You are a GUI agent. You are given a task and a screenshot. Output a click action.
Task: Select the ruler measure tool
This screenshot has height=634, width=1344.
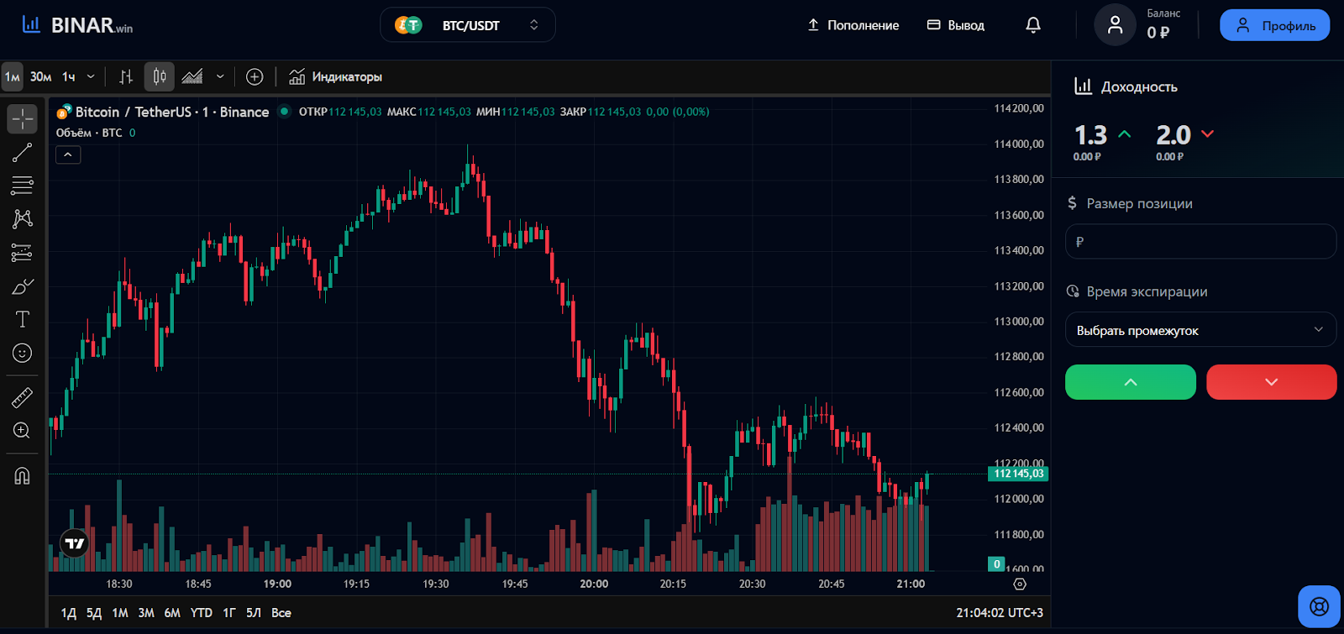23,397
